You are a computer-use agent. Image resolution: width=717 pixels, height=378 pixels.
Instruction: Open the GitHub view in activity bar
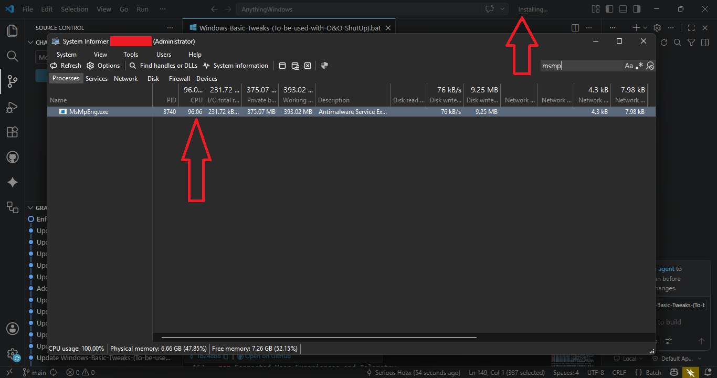pos(12,157)
